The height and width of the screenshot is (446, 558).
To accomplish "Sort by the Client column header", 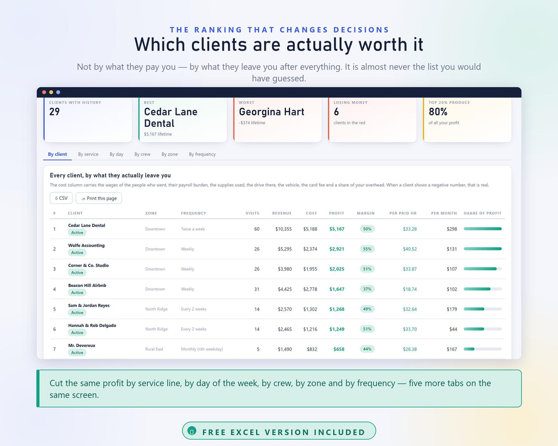I will (x=75, y=213).
